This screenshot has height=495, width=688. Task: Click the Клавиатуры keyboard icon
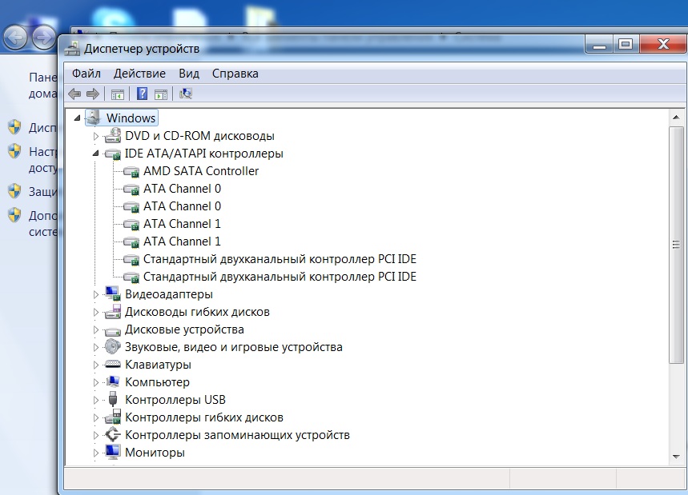[113, 364]
